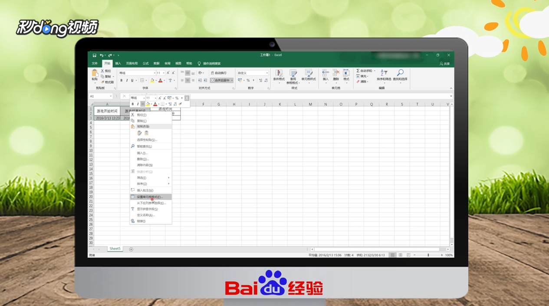This screenshot has width=549, height=306.
Task: Click the zoom slider in status bar
Action: [x=428, y=255]
